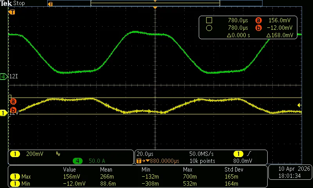Click the orange trigger position T marker at waveform top-left
This screenshot has height=188, width=313.
point(12,12)
